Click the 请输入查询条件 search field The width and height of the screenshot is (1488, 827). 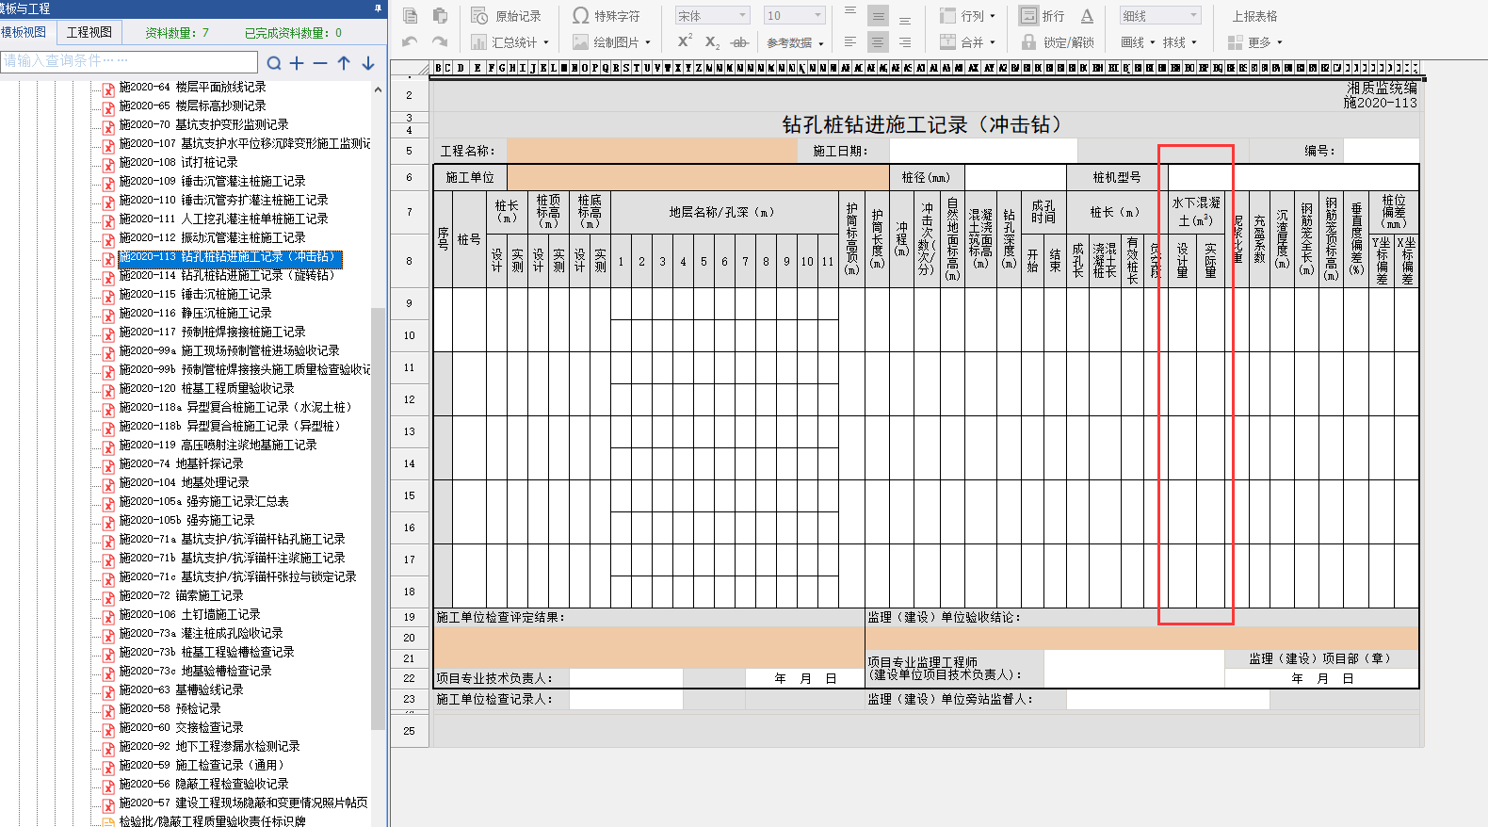coord(130,61)
